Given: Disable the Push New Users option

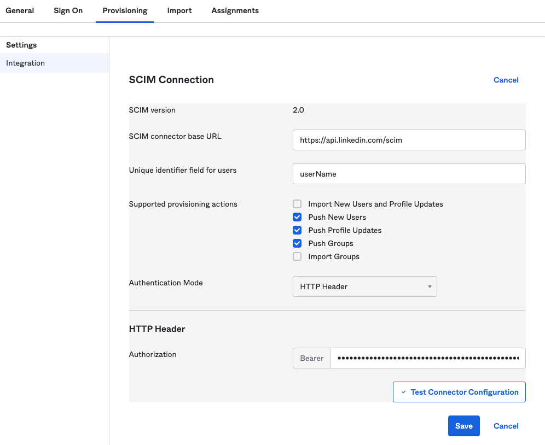Looking at the screenshot, I should pos(297,217).
